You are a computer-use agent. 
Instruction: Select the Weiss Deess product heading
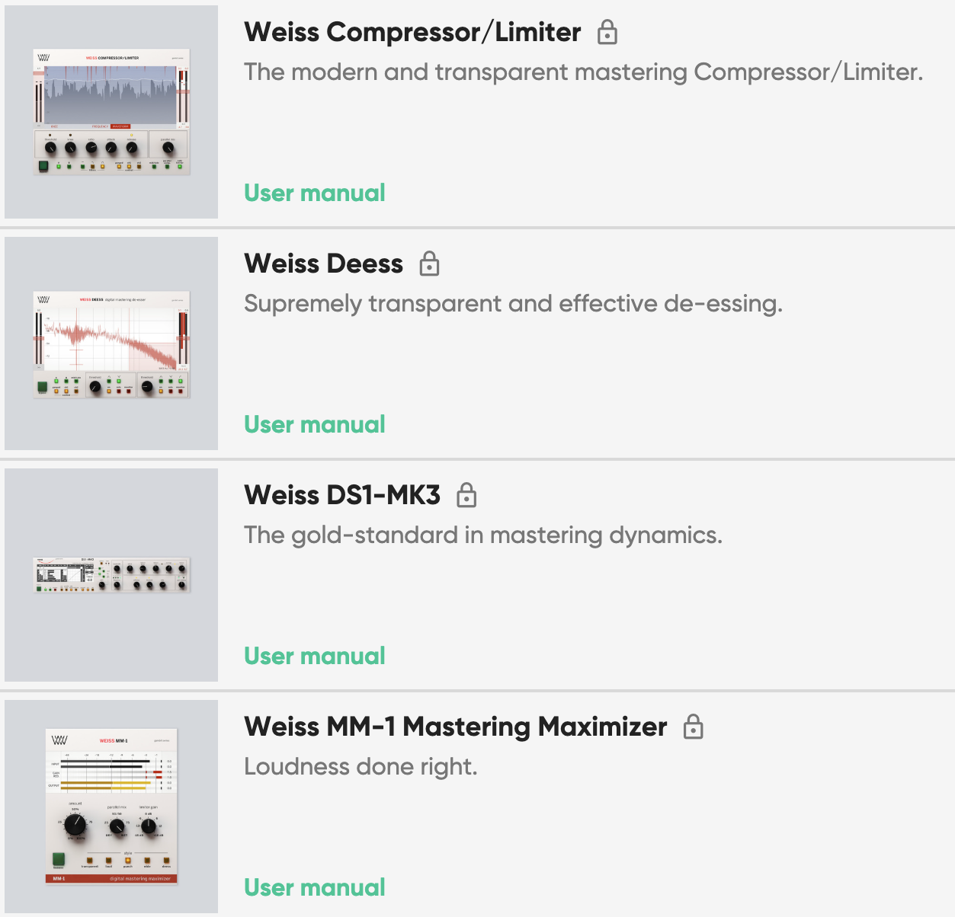coord(323,264)
